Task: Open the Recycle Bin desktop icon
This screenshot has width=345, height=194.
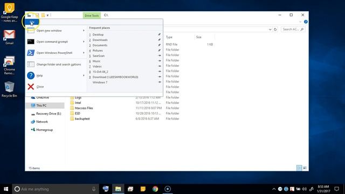Action: pos(9,89)
